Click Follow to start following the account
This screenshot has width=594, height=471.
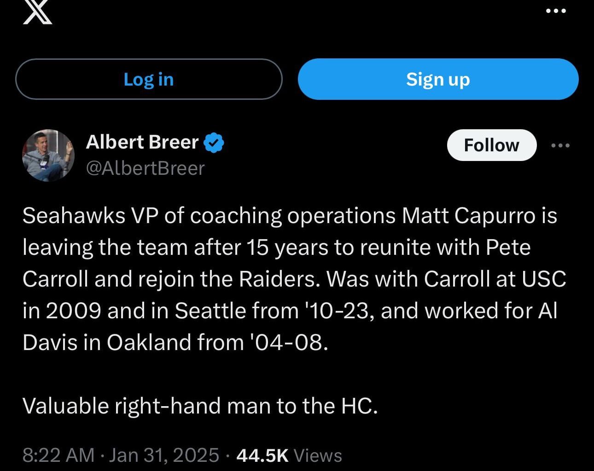(x=491, y=145)
